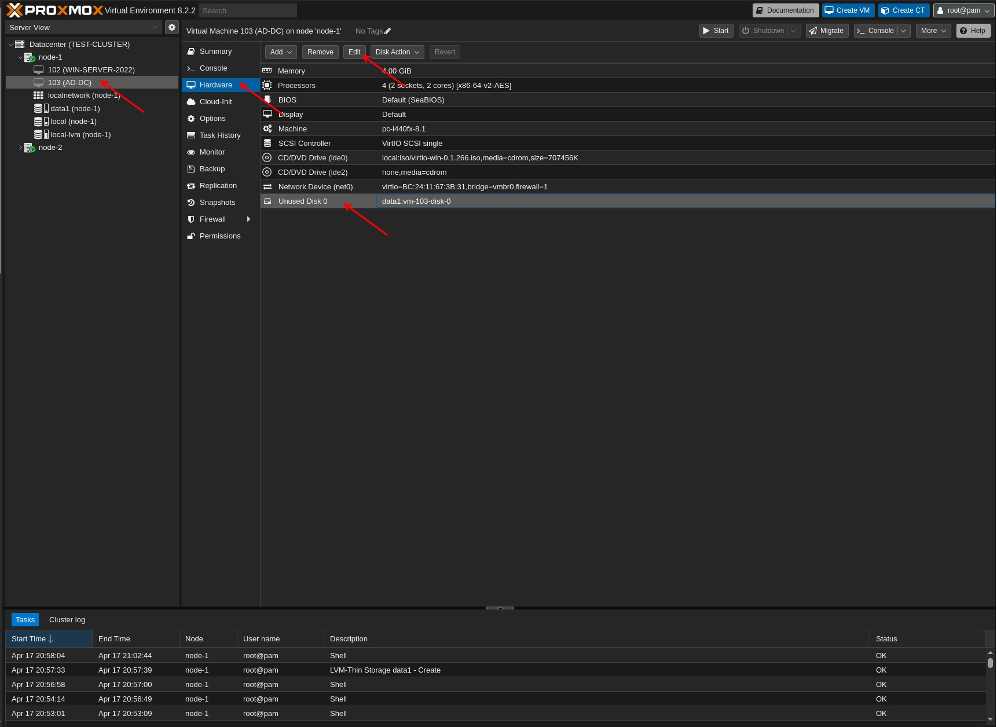
Task: Click the pencil icon to edit tags
Action: 387,31
